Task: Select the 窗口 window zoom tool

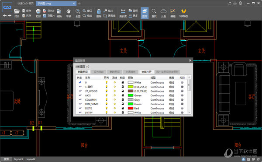Action: point(87,11)
